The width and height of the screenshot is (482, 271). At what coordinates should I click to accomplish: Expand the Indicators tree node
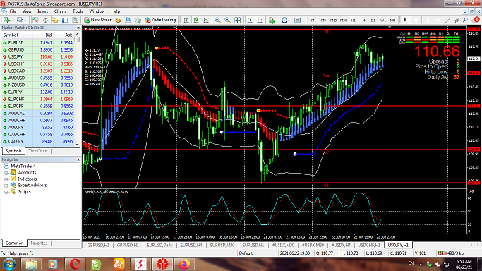coord(6,179)
